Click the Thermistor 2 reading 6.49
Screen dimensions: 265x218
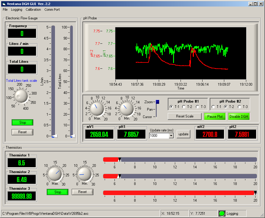point(22,179)
